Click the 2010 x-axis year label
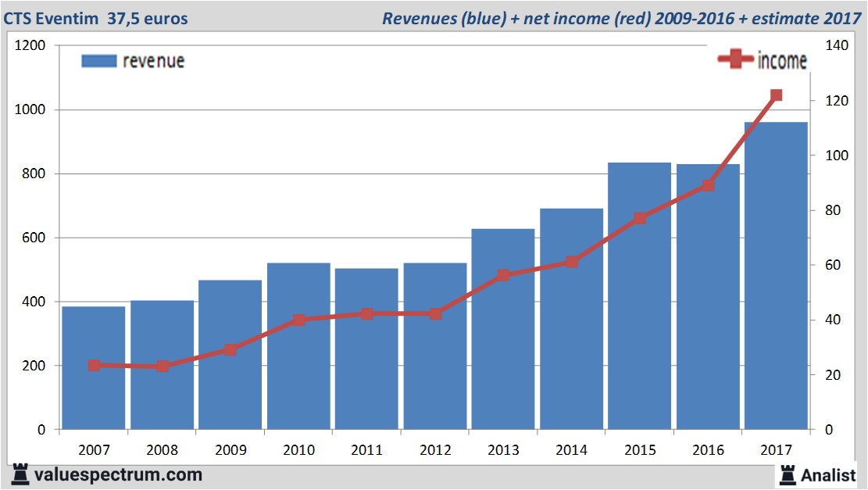The width and height of the screenshot is (868, 490). point(299,449)
